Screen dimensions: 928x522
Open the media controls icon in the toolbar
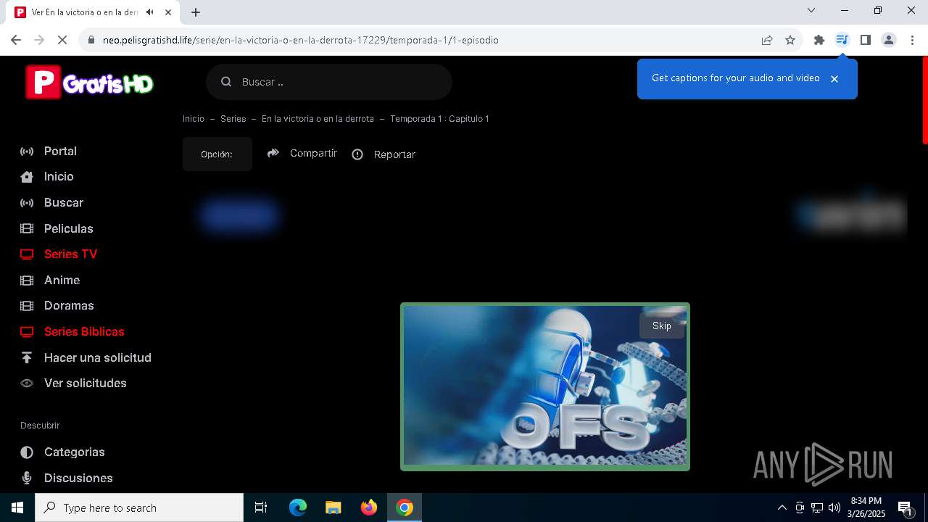click(842, 40)
